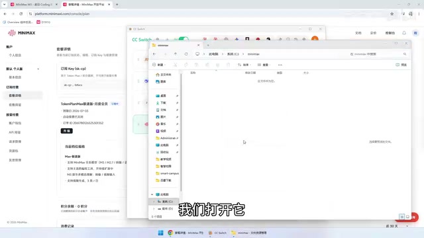Viewport: 424px width, 238px height.
Task: Click the Paste icon in Explorer toolbar
Action: point(196,65)
